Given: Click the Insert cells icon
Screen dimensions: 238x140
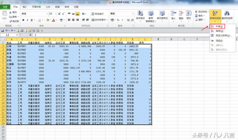Looking at the screenshot, I should coord(173,13).
